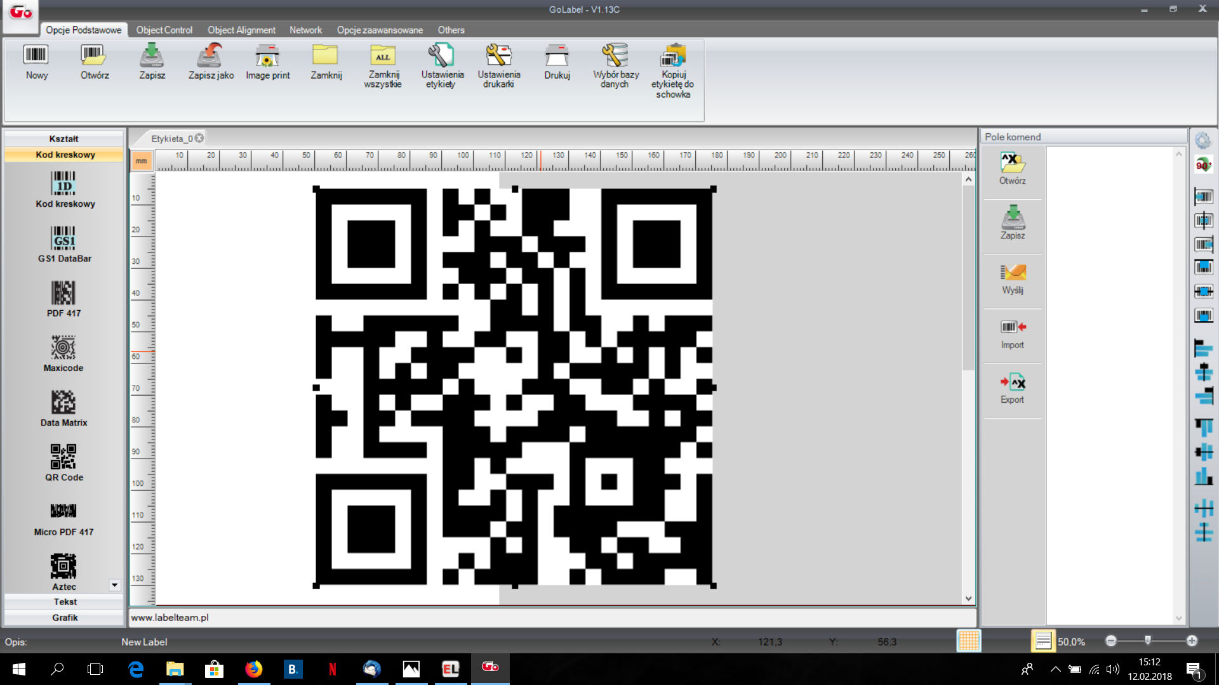Align objects to top edge icon

coord(1203,427)
